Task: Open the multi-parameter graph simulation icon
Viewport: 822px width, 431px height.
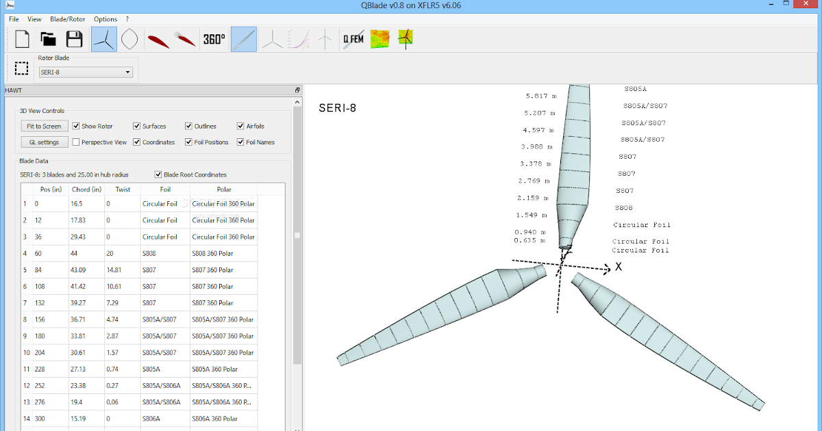Action: (x=299, y=40)
